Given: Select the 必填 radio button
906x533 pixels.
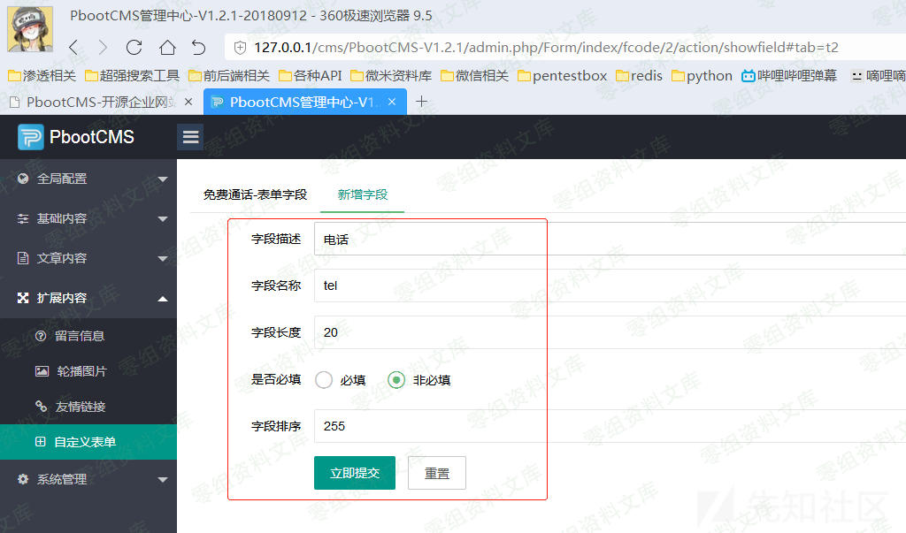Looking at the screenshot, I should [x=324, y=380].
